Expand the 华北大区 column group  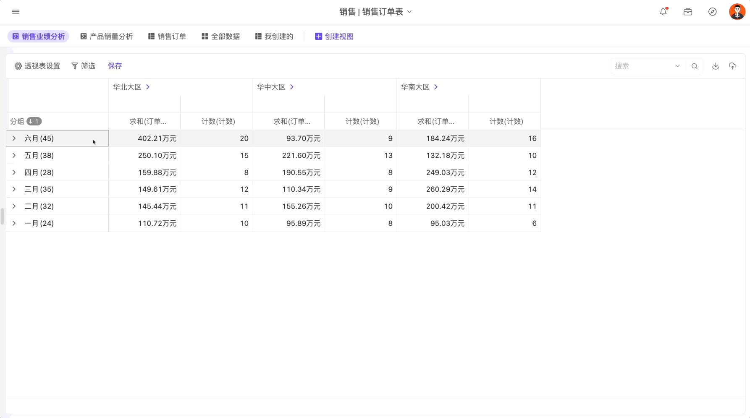[x=148, y=87]
